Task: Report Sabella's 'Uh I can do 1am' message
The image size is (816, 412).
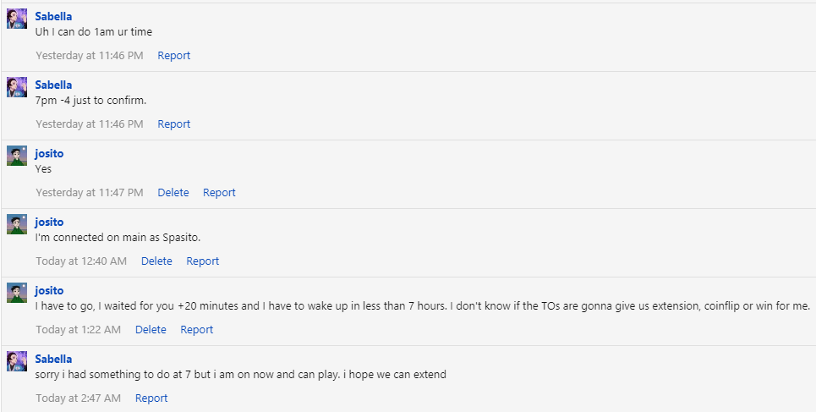Action: (x=174, y=56)
